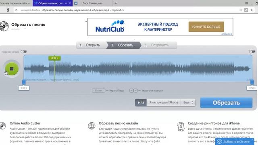Click the blue end trim handle
The height and width of the screenshot is (145, 258).
click(252, 82)
